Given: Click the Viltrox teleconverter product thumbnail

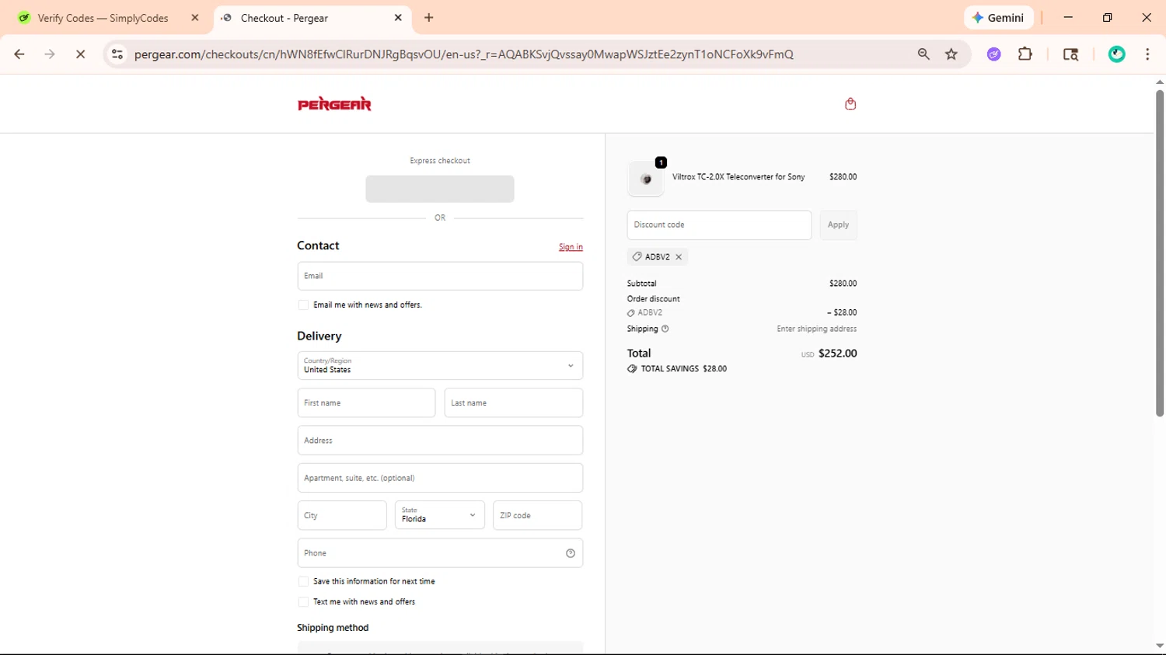Looking at the screenshot, I should point(646,179).
